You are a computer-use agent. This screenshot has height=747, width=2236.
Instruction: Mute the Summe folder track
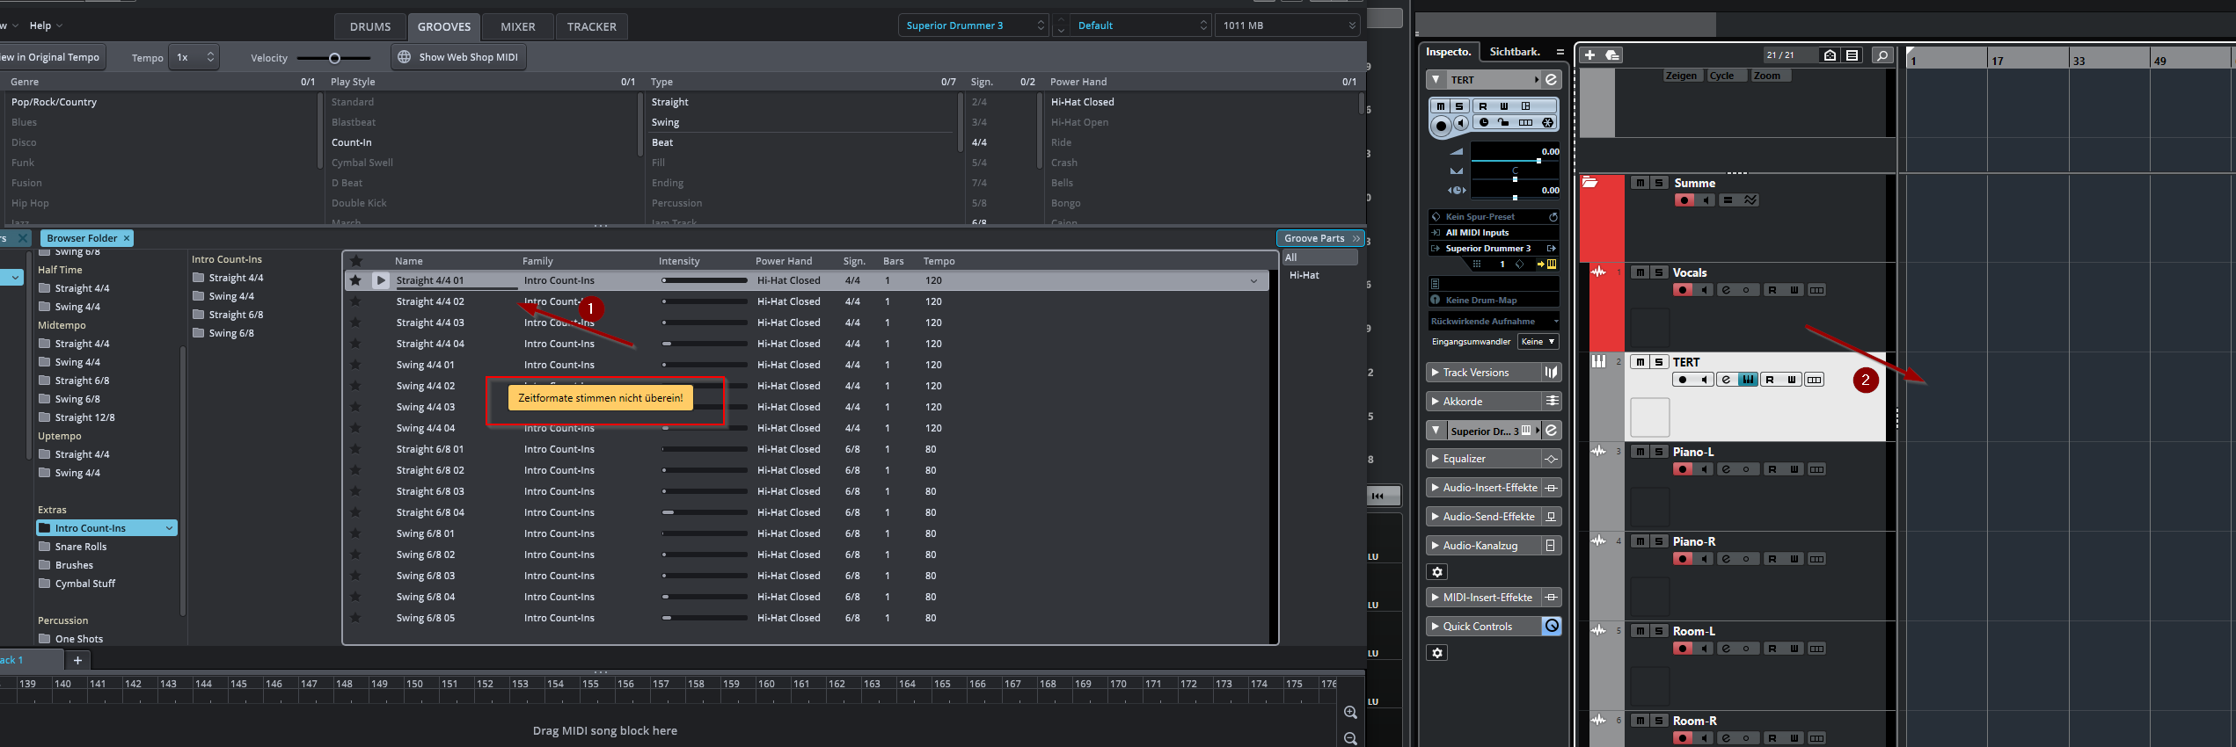1640,183
